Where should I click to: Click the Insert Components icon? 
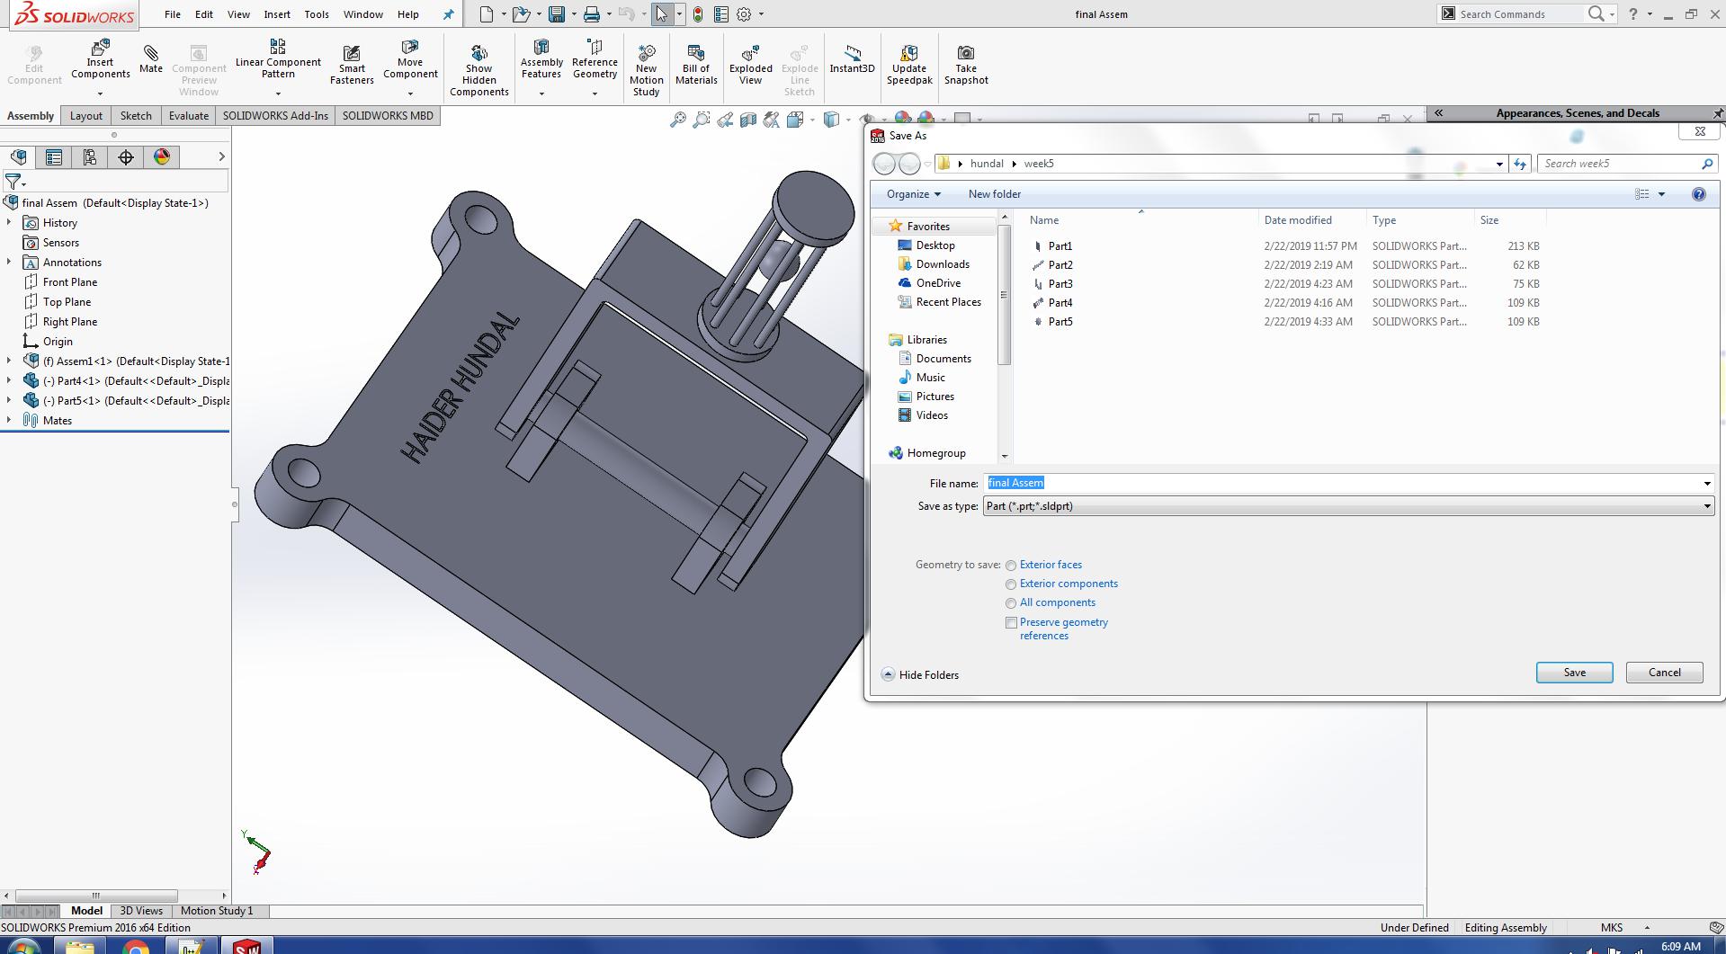coord(100,48)
